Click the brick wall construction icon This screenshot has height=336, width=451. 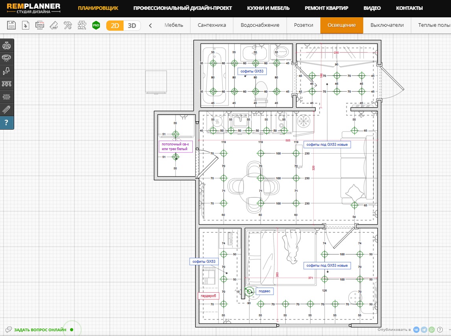[x=82, y=25]
